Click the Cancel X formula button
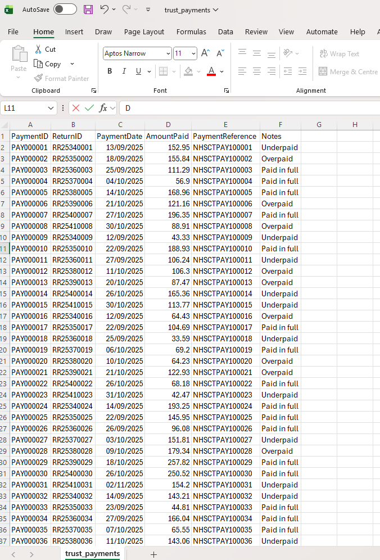Viewport: 380px width, 560px height. (x=76, y=108)
